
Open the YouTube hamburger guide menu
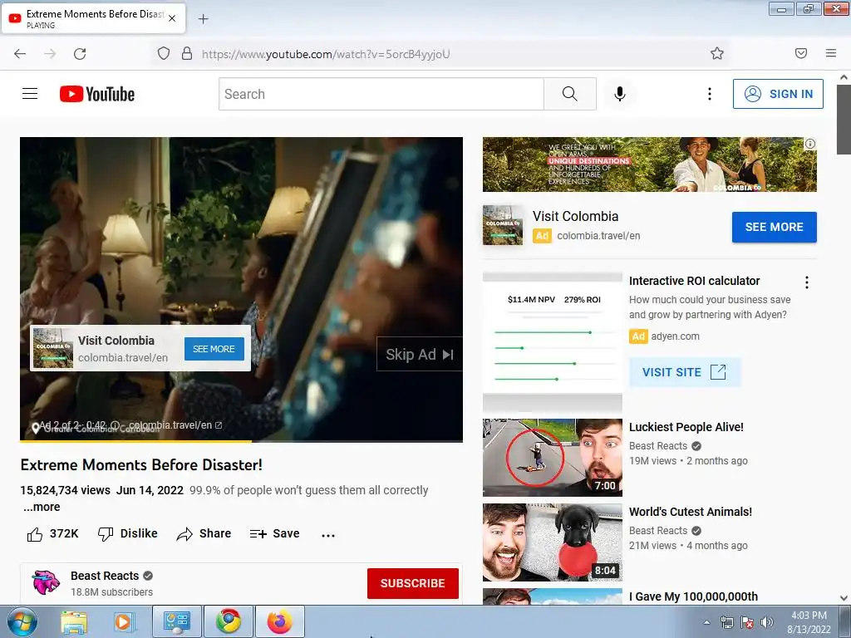[30, 94]
